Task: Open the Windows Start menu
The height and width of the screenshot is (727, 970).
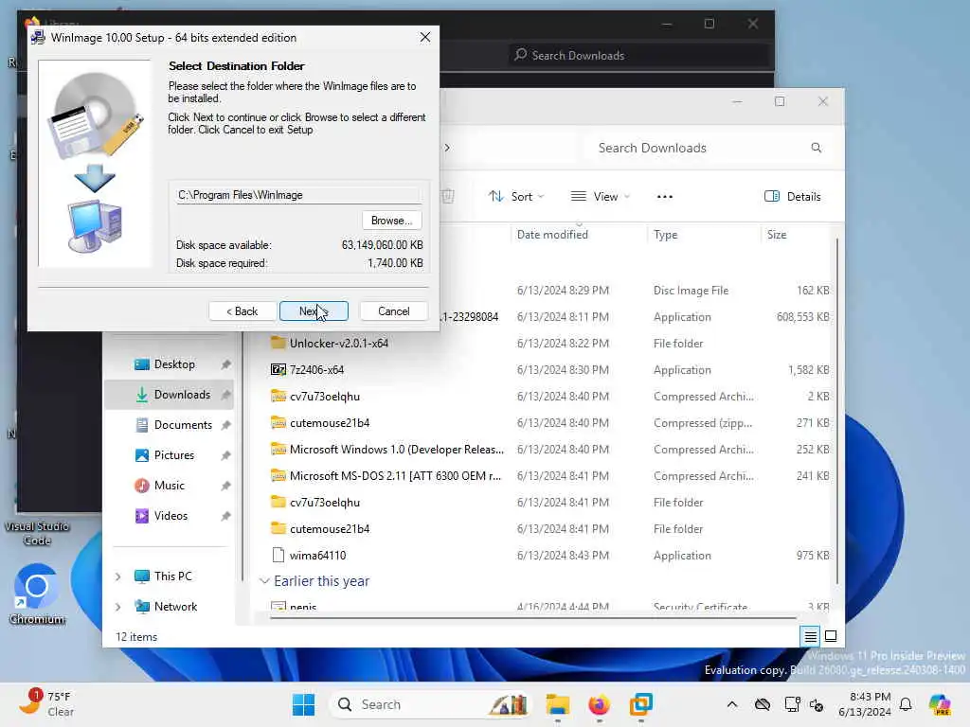Action: coord(303,704)
